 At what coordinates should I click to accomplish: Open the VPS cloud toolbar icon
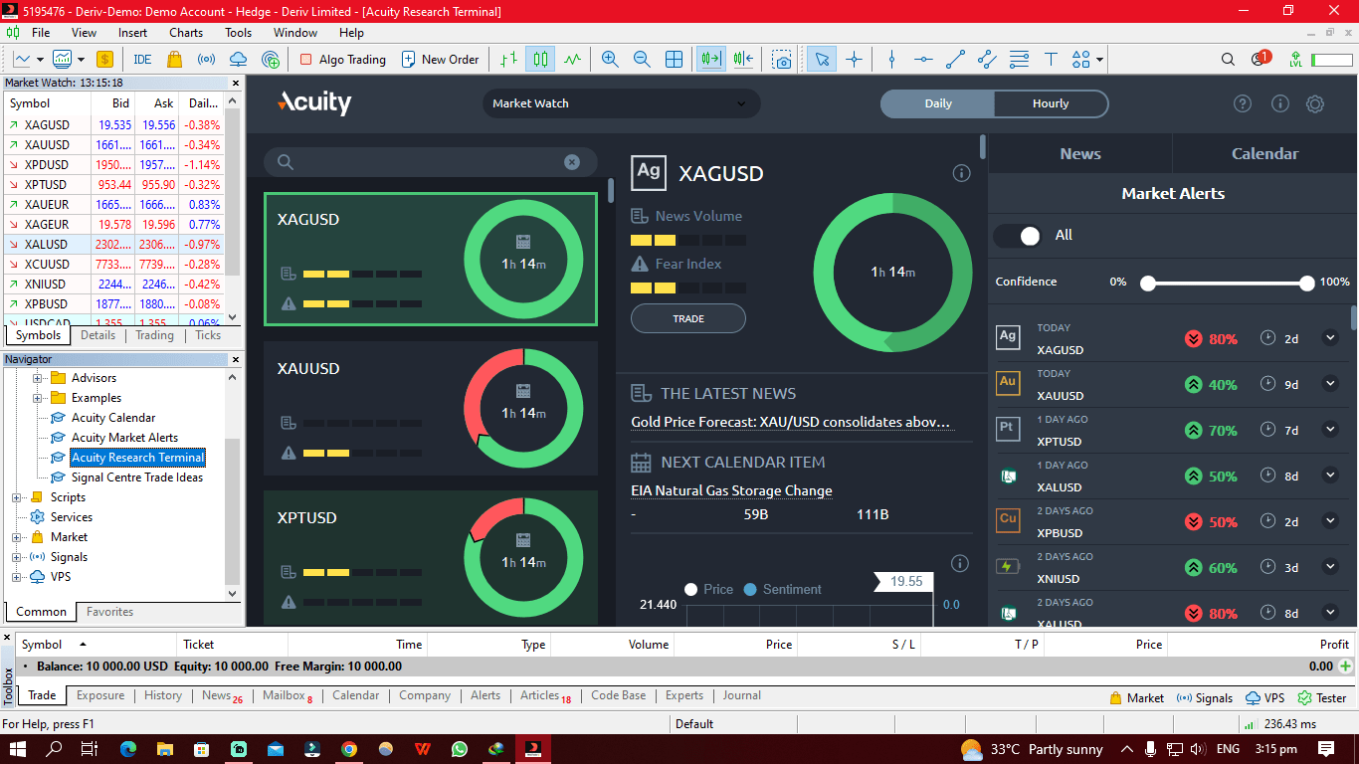(x=239, y=60)
